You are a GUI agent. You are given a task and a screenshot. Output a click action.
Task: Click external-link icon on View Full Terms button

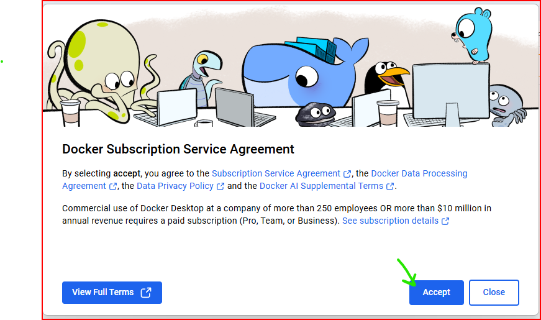click(146, 293)
